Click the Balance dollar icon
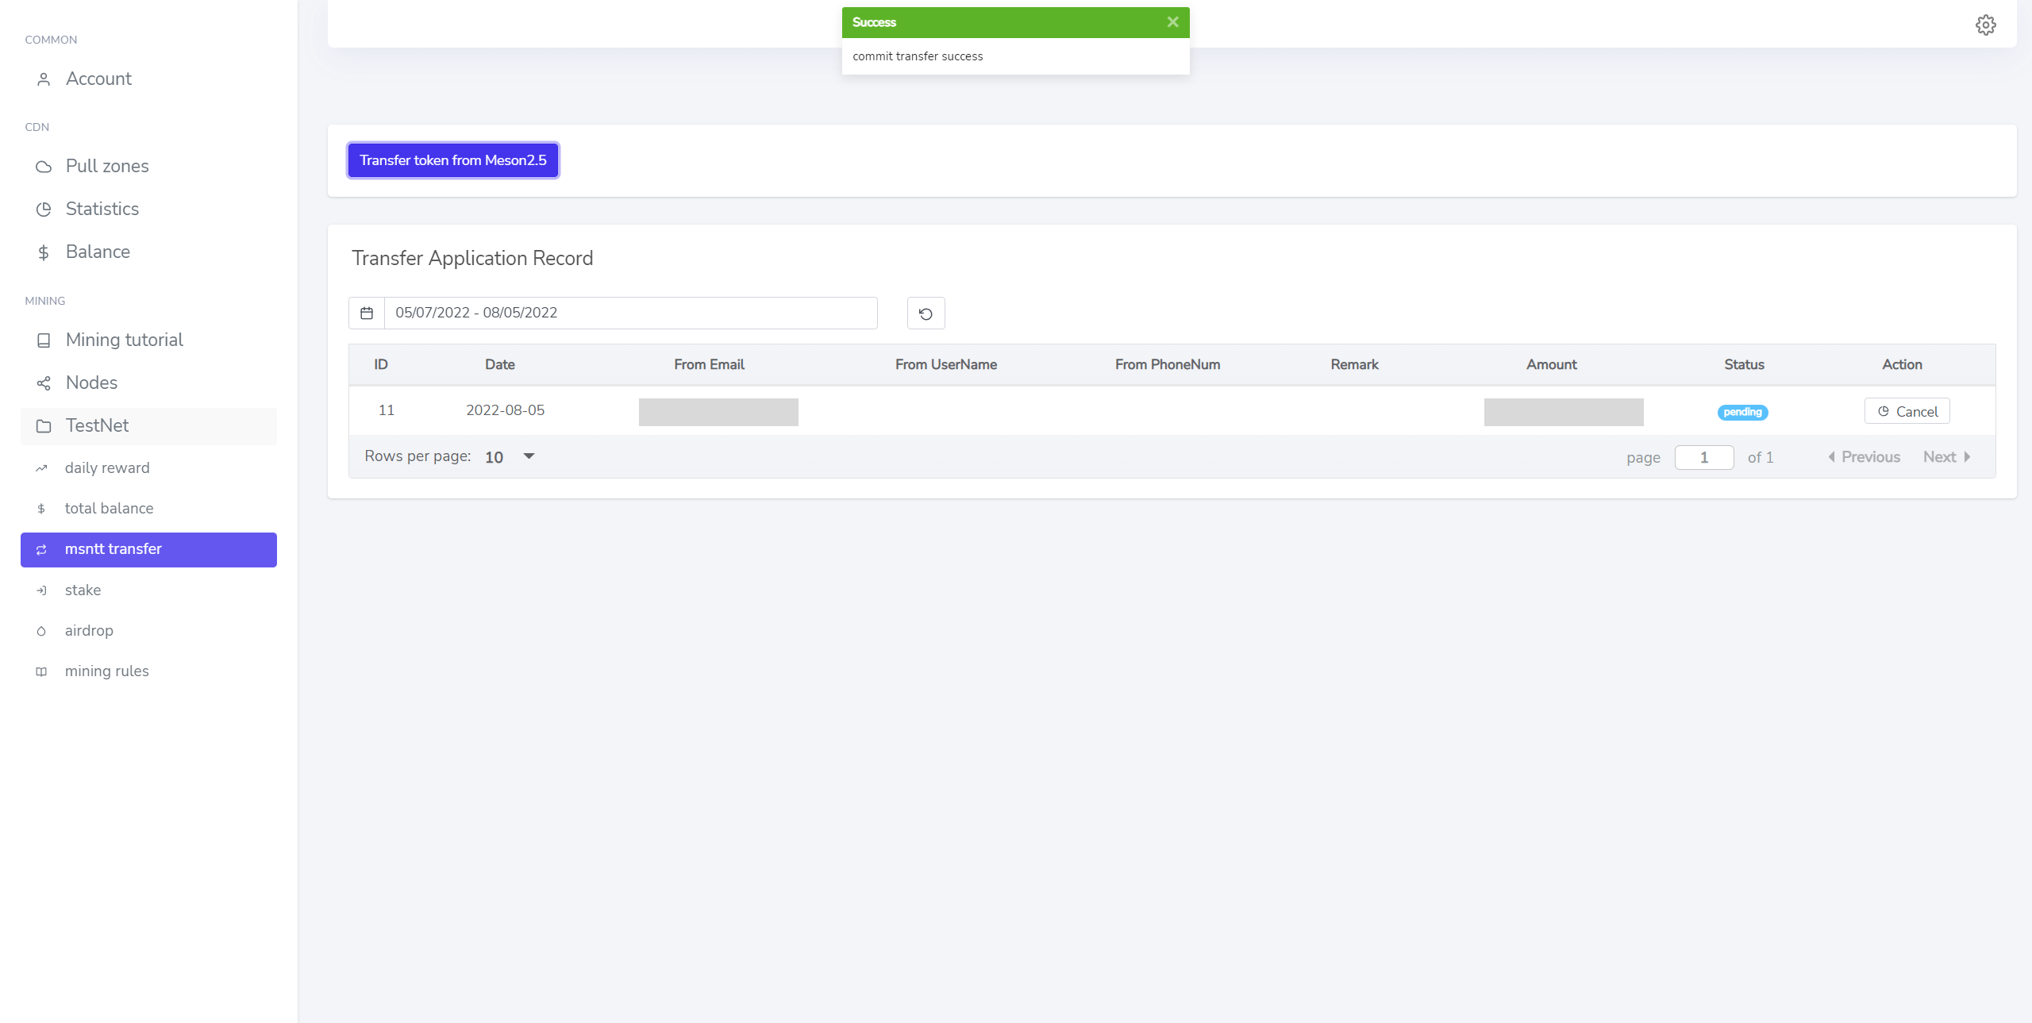This screenshot has height=1023, width=2032. click(44, 252)
